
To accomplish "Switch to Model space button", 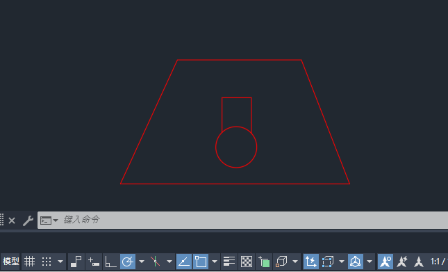I will [x=11, y=262].
